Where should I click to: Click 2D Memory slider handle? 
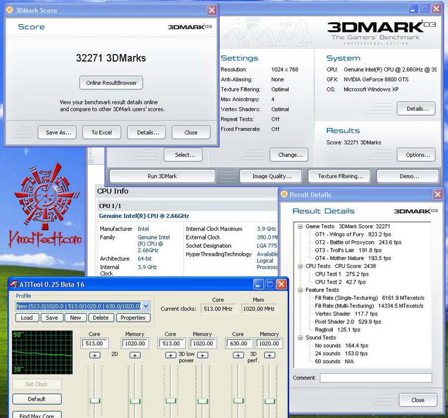pos(135,401)
